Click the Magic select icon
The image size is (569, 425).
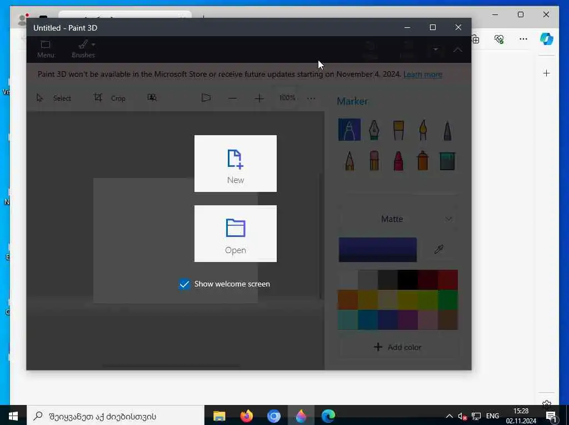pyautogui.click(x=152, y=97)
